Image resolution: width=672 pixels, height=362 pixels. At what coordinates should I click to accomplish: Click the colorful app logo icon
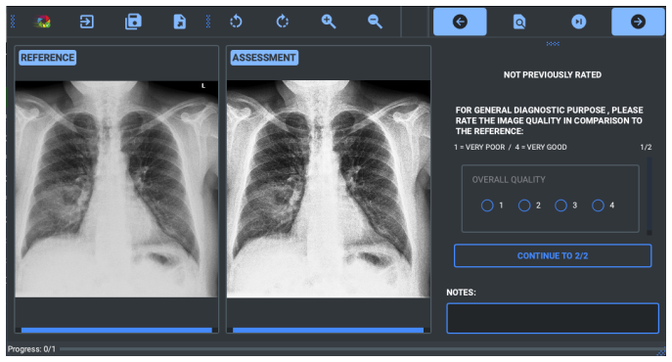point(43,22)
